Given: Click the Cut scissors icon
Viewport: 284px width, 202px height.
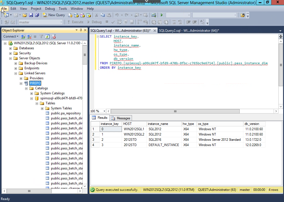Looking at the screenshot, I should tap(96, 15).
